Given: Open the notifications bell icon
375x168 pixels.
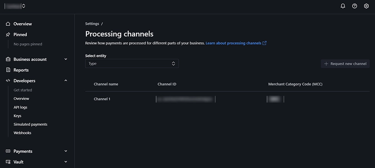Looking at the screenshot, I should click(x=343, y=6).
